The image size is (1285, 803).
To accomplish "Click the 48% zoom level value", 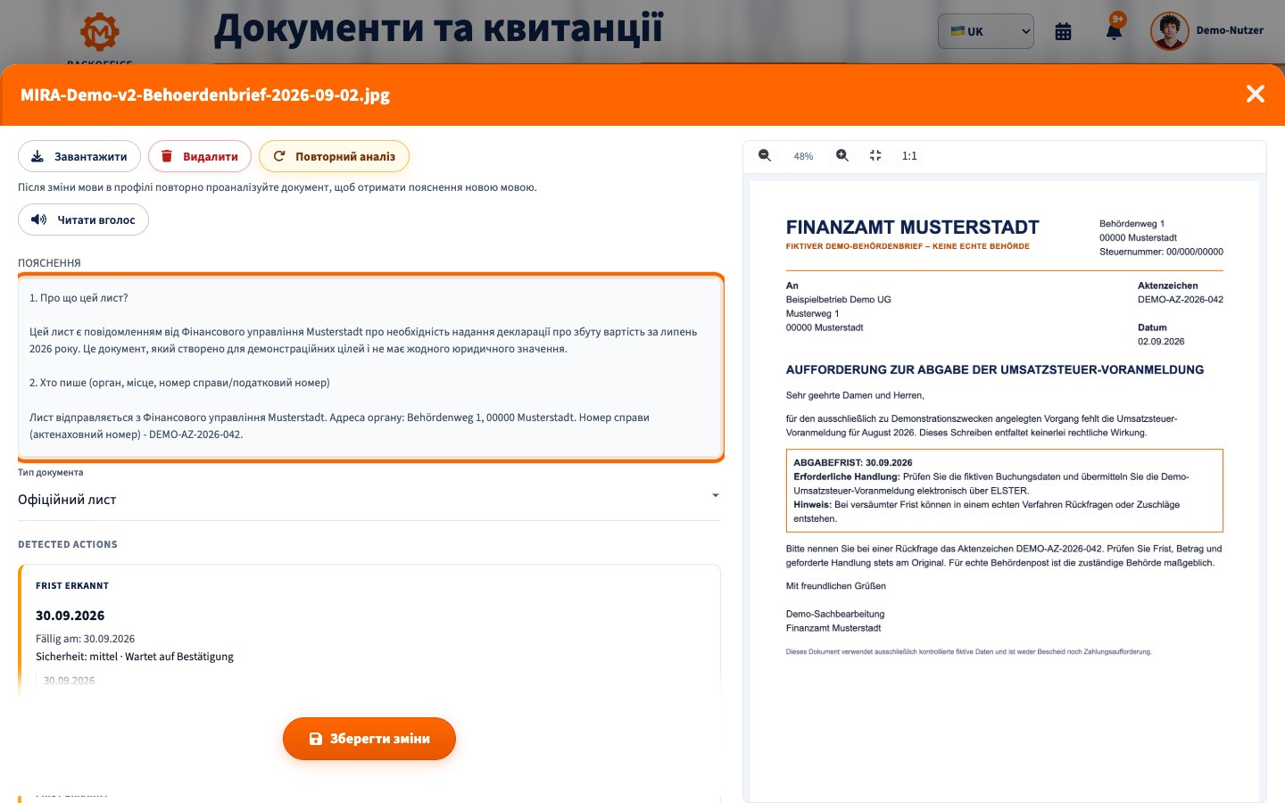I will [x=803, y=156].
